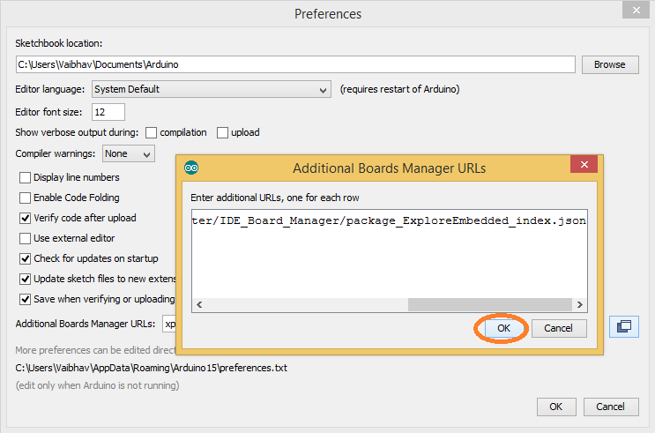Click the Arduino logo icon in dialog title

191,168
